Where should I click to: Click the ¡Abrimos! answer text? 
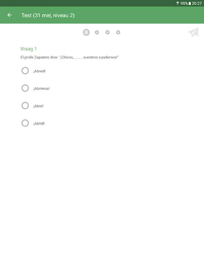click(x=41, y=89)
